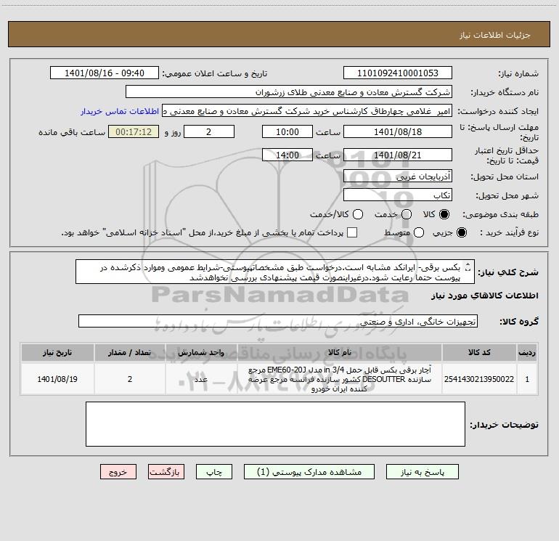Viewport: 559px width, 541px height.
Task: Click the گروه کالا field
Action: pyautogui.click(x=278, y=321)
